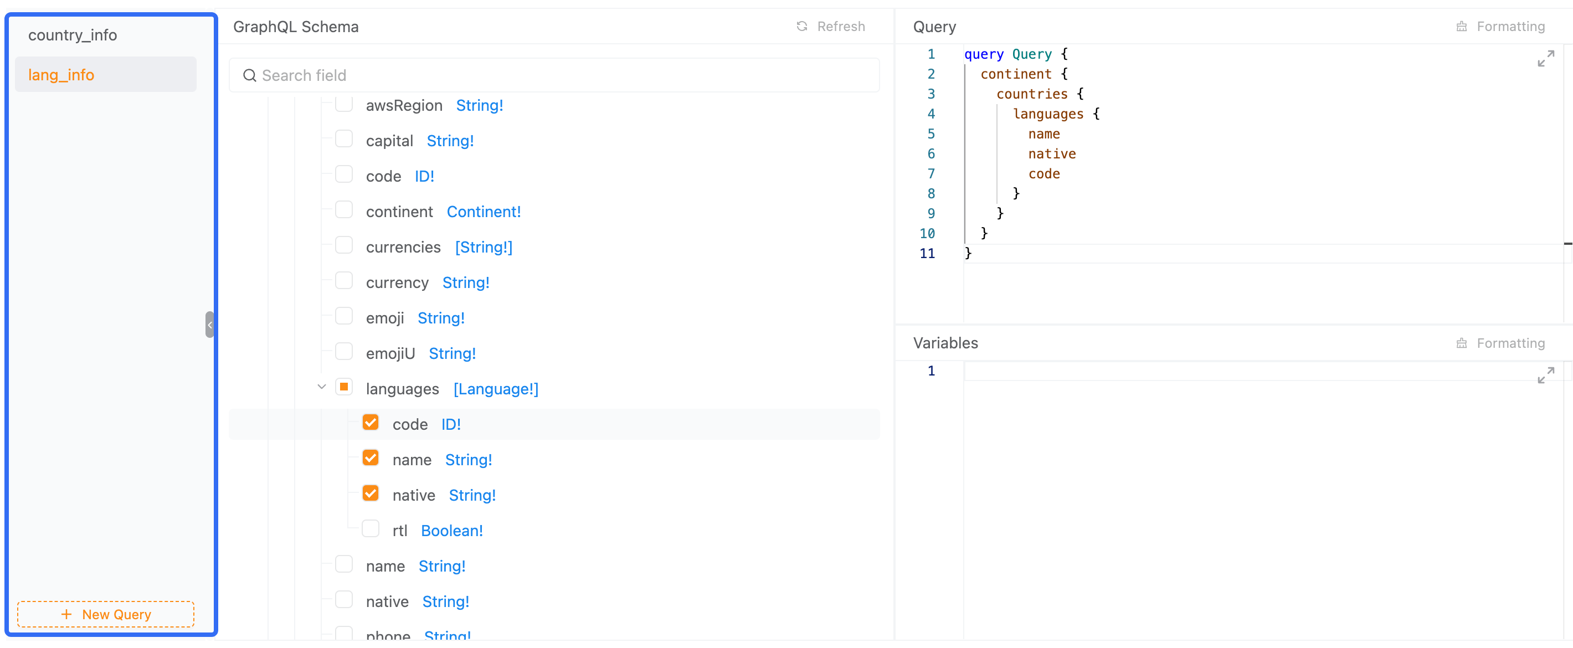This screenshot has height=648, width=1573.
Task: Collapse the query sidebar panel handle
Action: click(x=209, y=325)
